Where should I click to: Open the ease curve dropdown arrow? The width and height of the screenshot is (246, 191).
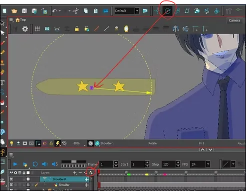233,164
